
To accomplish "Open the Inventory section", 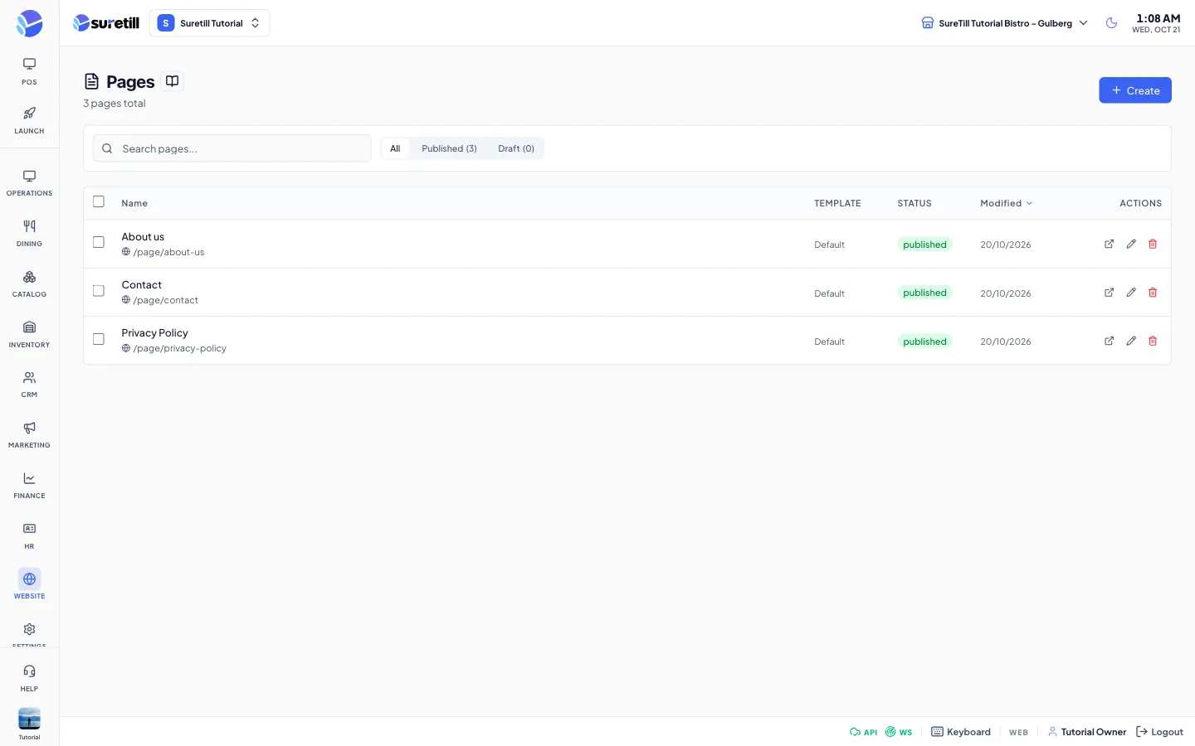I will (x=29, y=335).
